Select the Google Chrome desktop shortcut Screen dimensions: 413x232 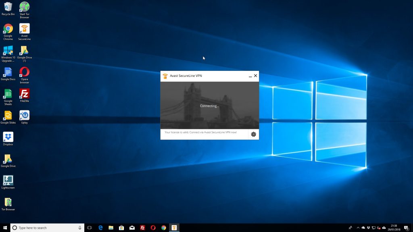click(8, 32)
